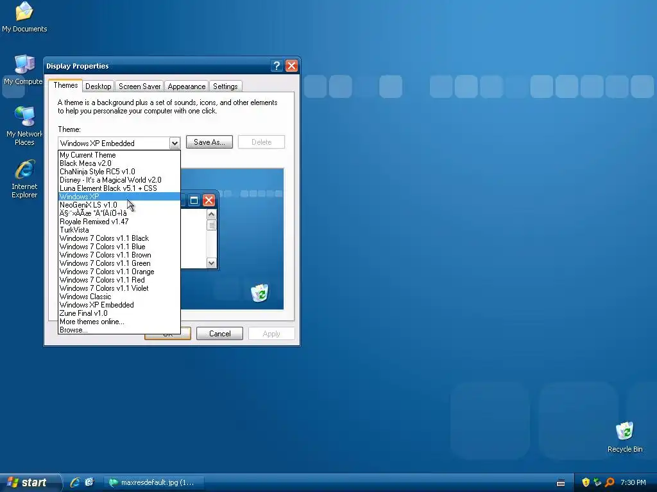The image size is (657, 492).
Task: Select the Black Mesa v2.0 theme
Action: (119, 163)
